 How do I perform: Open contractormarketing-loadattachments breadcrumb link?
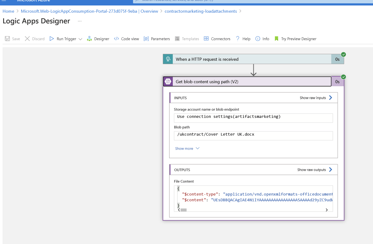pyautogui.click(x=201, y=11)
